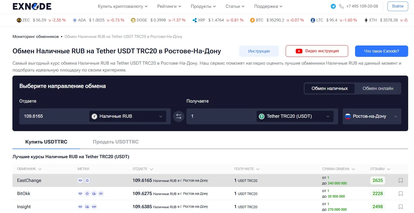Open the Видео инструкция button
The image size is (414, 213).
point(317,51)
